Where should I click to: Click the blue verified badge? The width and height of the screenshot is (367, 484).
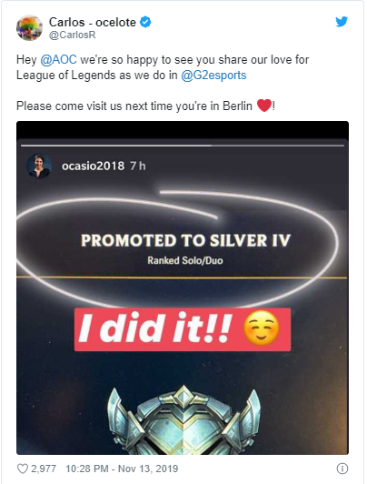click(x=145, y=22)
